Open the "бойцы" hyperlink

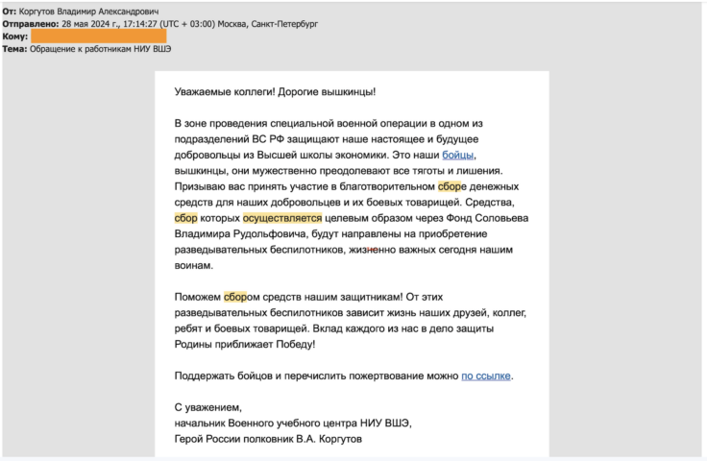point(458,156)
